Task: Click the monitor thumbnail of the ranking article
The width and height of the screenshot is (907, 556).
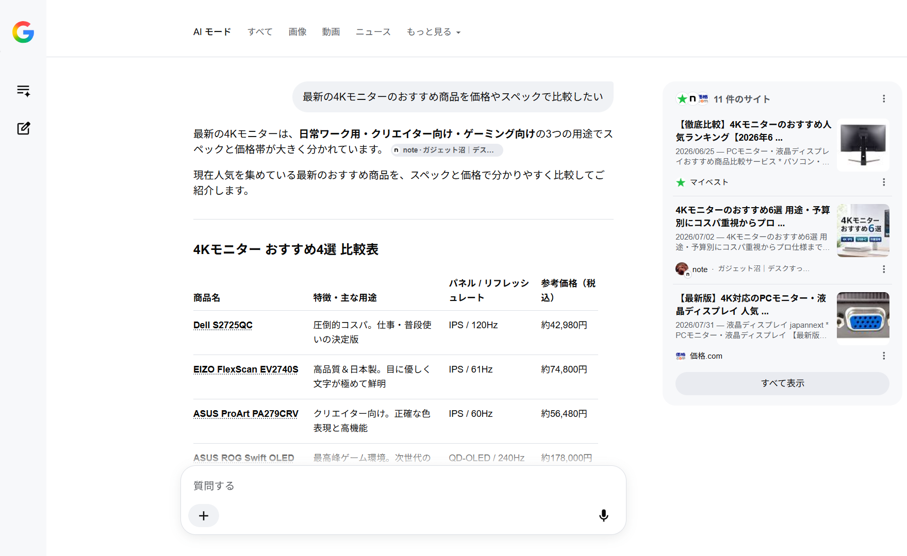Action: pos(863,145)
